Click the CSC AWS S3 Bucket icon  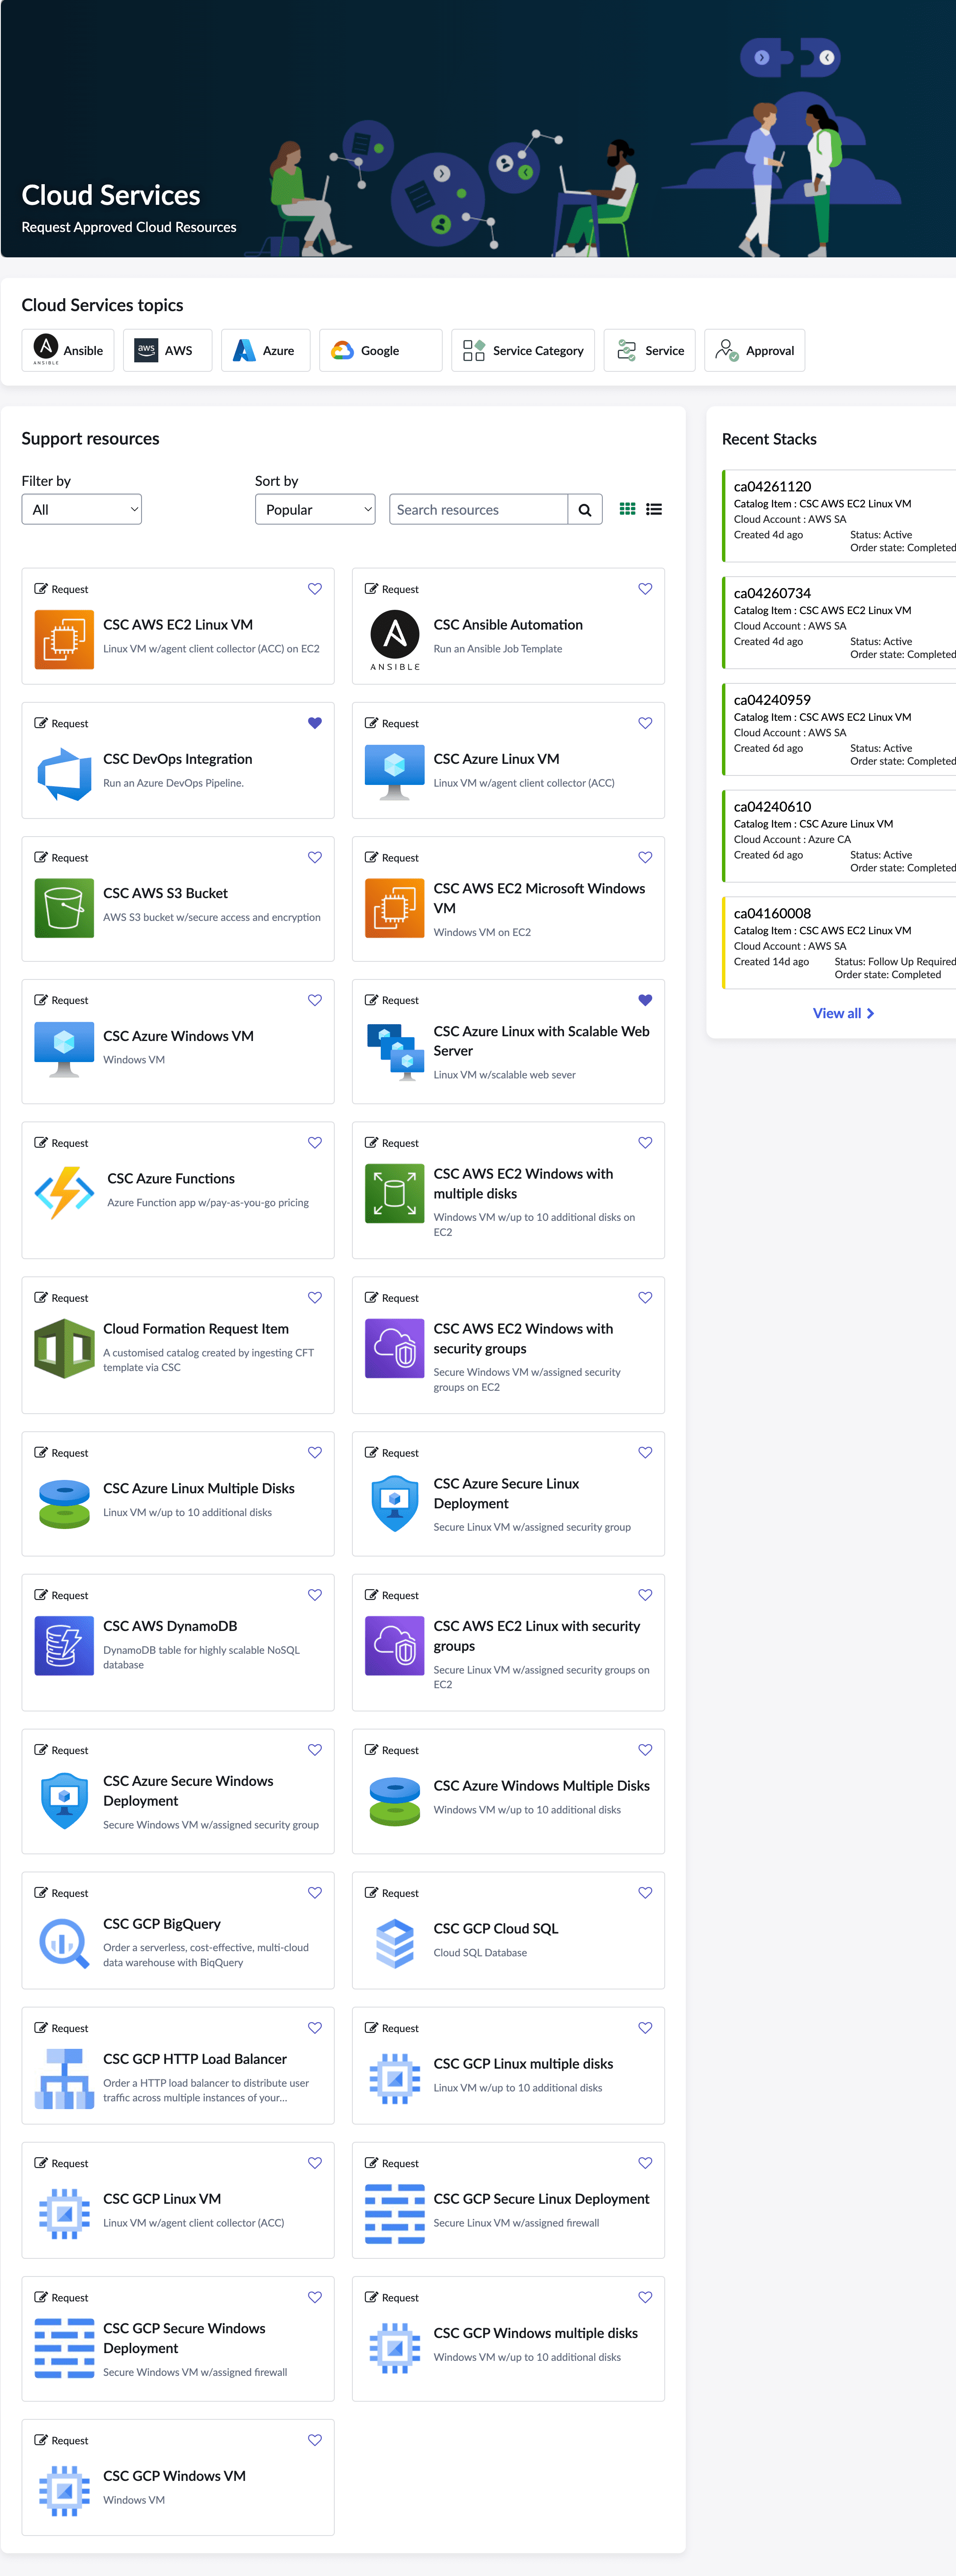point(64,907)
